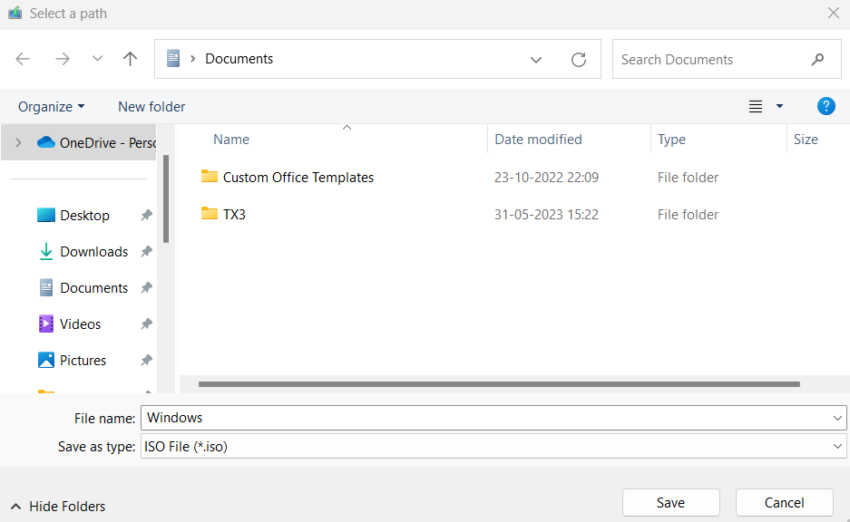Click the File name text field

coord(485,418)
